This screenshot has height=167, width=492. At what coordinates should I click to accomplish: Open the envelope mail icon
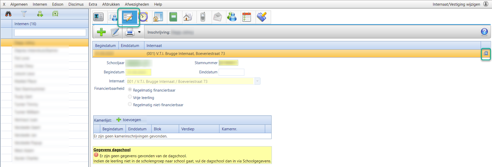point(217,17)
